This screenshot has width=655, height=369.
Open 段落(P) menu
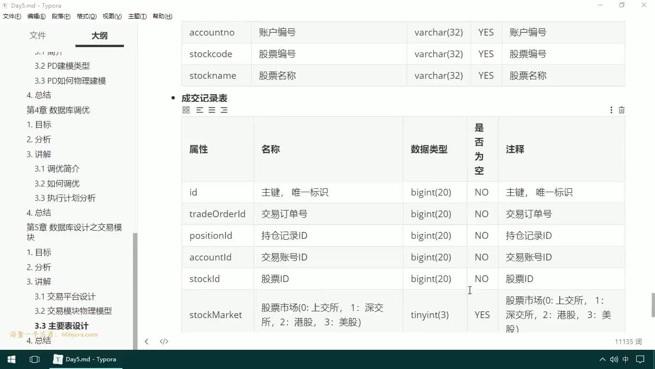pos(61,16)
